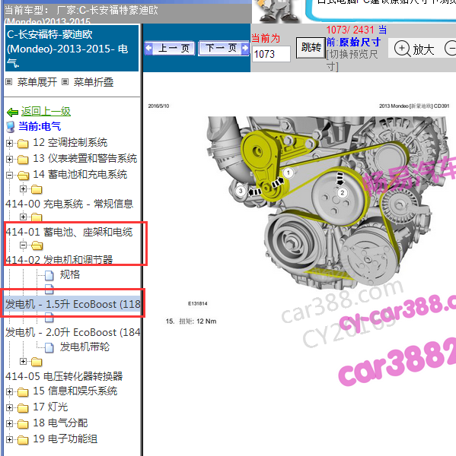Select 414-00 充电系统 - 常规信息
Image resolution: width=456 pixels, height=456 pixels.
pyautogui.click(x=69, y=204)
